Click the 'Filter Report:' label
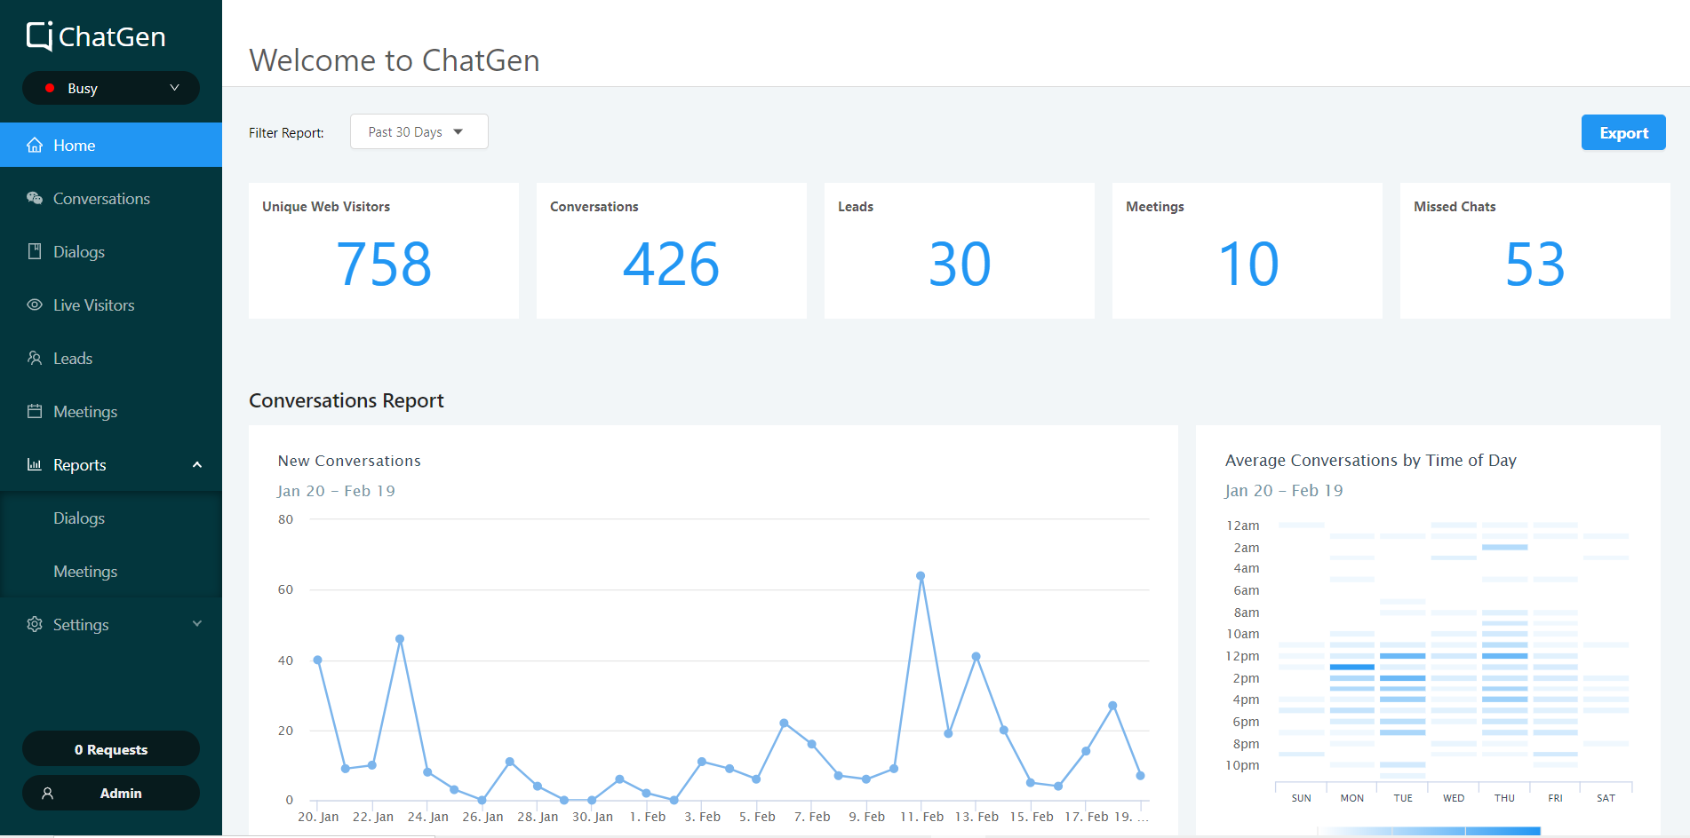 point(286,132)
